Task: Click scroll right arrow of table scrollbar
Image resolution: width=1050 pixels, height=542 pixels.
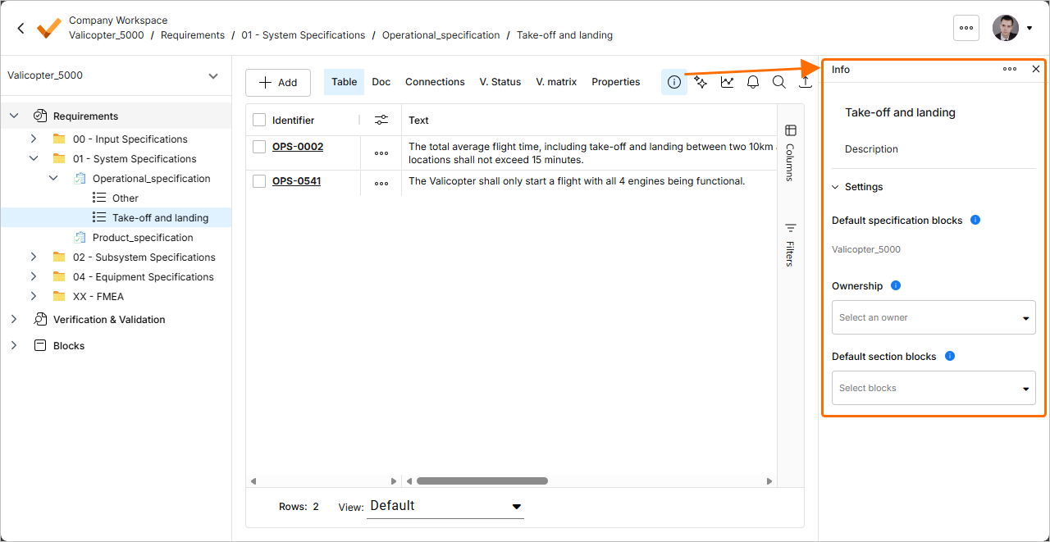Action: click(x=769, y=481)
